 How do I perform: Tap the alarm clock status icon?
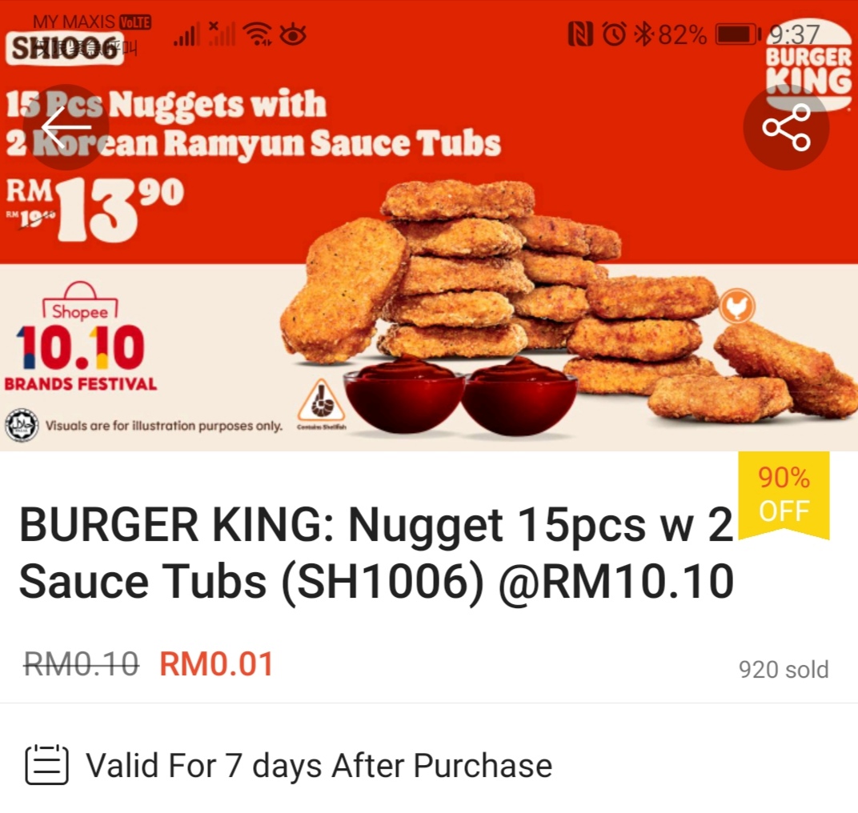tap(614, 34)
